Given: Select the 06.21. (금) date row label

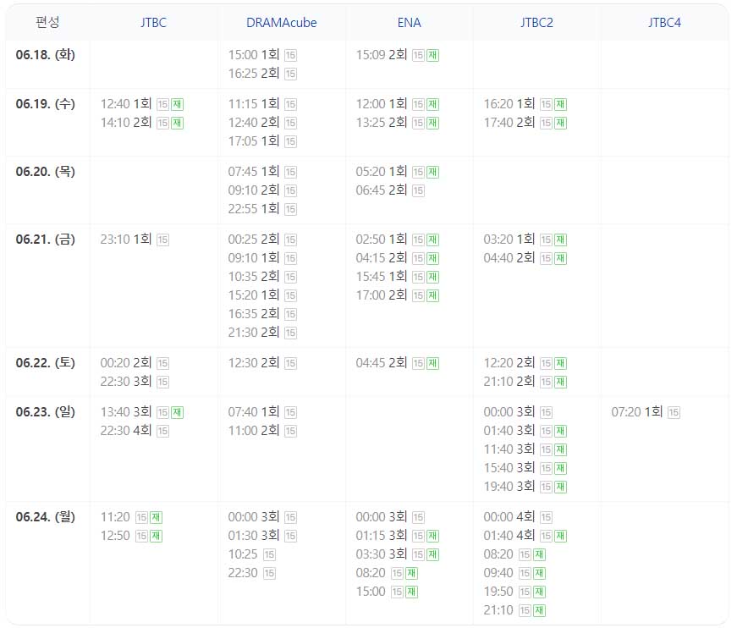Looking at the screenshot, I should coord(45,239).
